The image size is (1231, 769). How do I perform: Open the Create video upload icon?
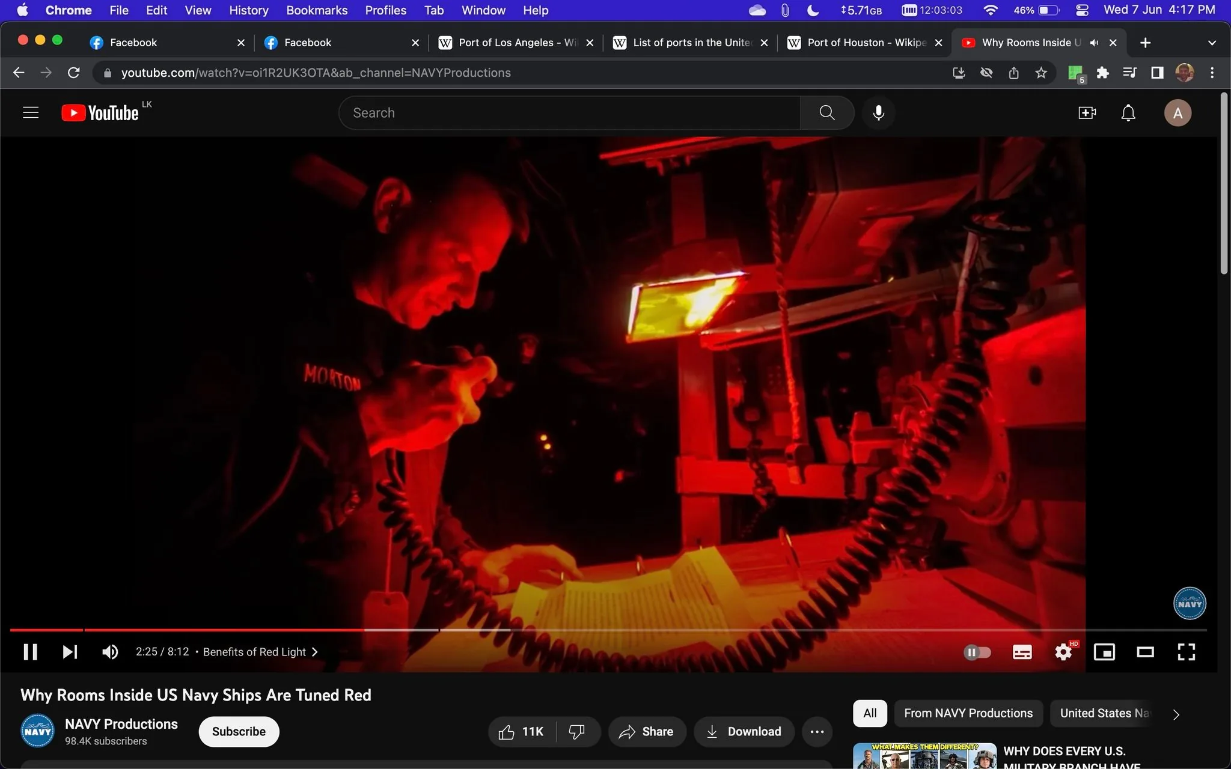click(x=1086, y=112)
